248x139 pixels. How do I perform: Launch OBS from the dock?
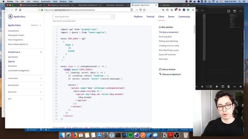pos(177,135)
